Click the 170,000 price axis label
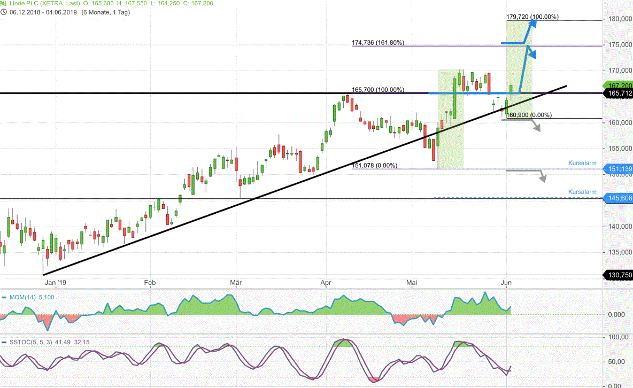633x388 pixels. point(620,71)
